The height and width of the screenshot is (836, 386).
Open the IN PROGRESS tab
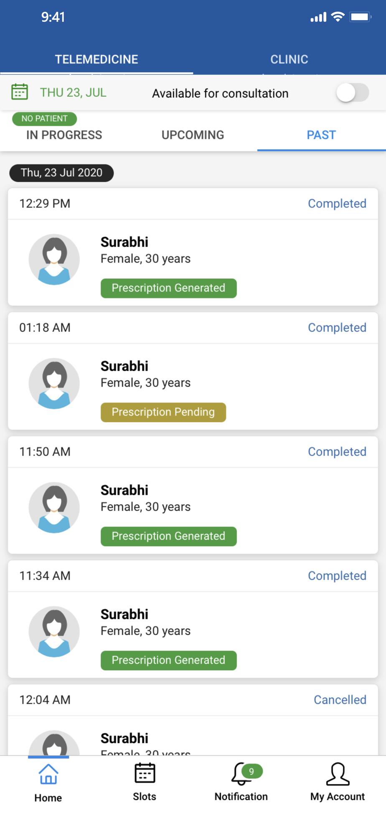pos(64,135)
